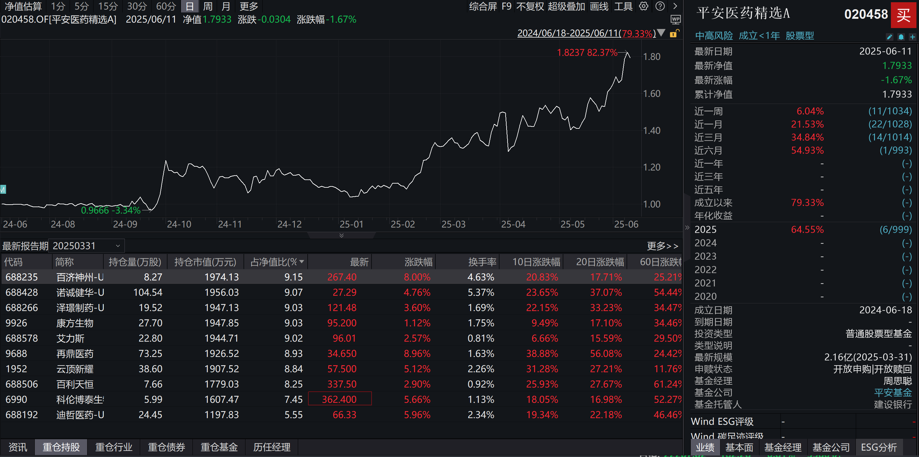
Task: Open 画线 drawing tool
Action: pos(599,6)
